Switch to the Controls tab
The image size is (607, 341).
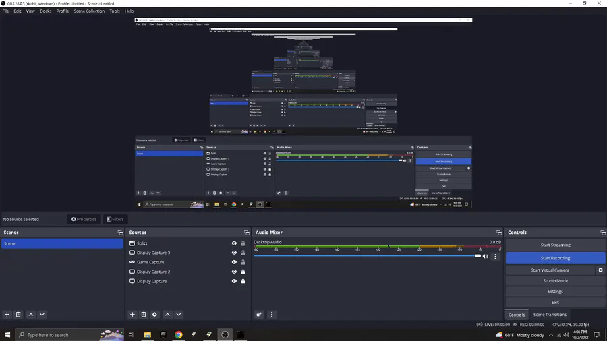point(517,315)
